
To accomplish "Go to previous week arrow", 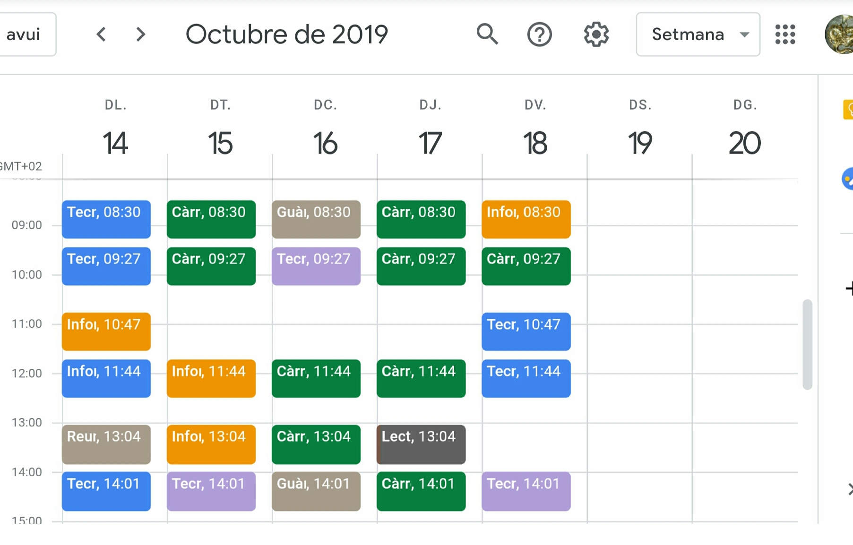I will [101, 34].
